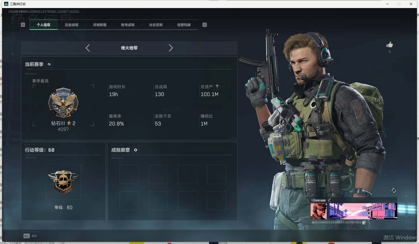Click the 击败干员 53 value
419x244 pixels.
(x=158, y=124)
